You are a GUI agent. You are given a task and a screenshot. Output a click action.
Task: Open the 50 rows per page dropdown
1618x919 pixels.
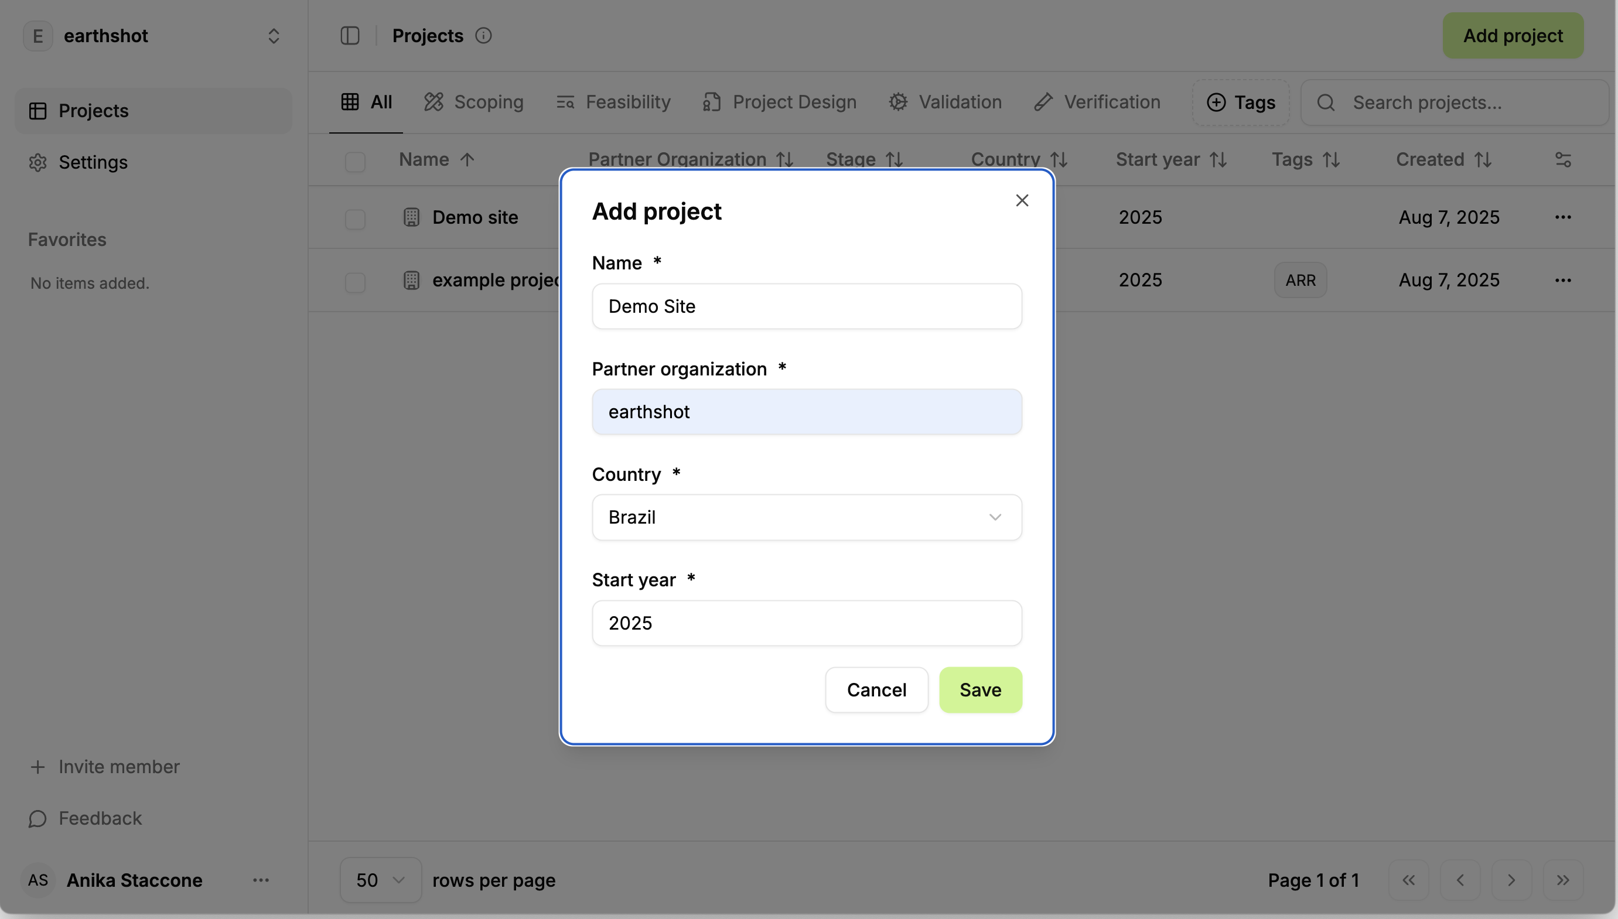coord(380,880)
